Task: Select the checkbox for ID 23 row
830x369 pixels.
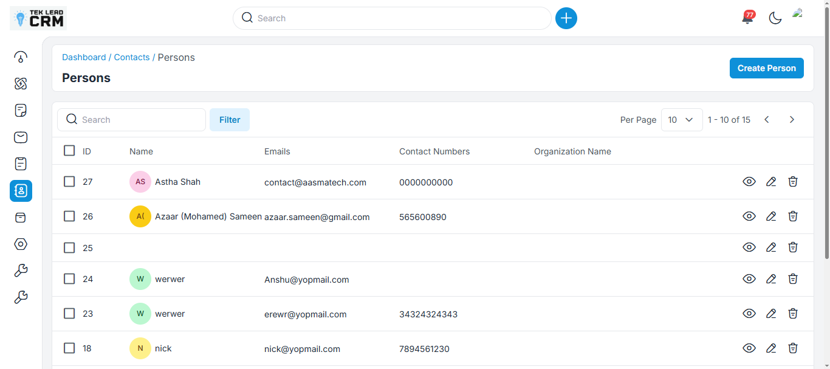Action: coord(69,314)
